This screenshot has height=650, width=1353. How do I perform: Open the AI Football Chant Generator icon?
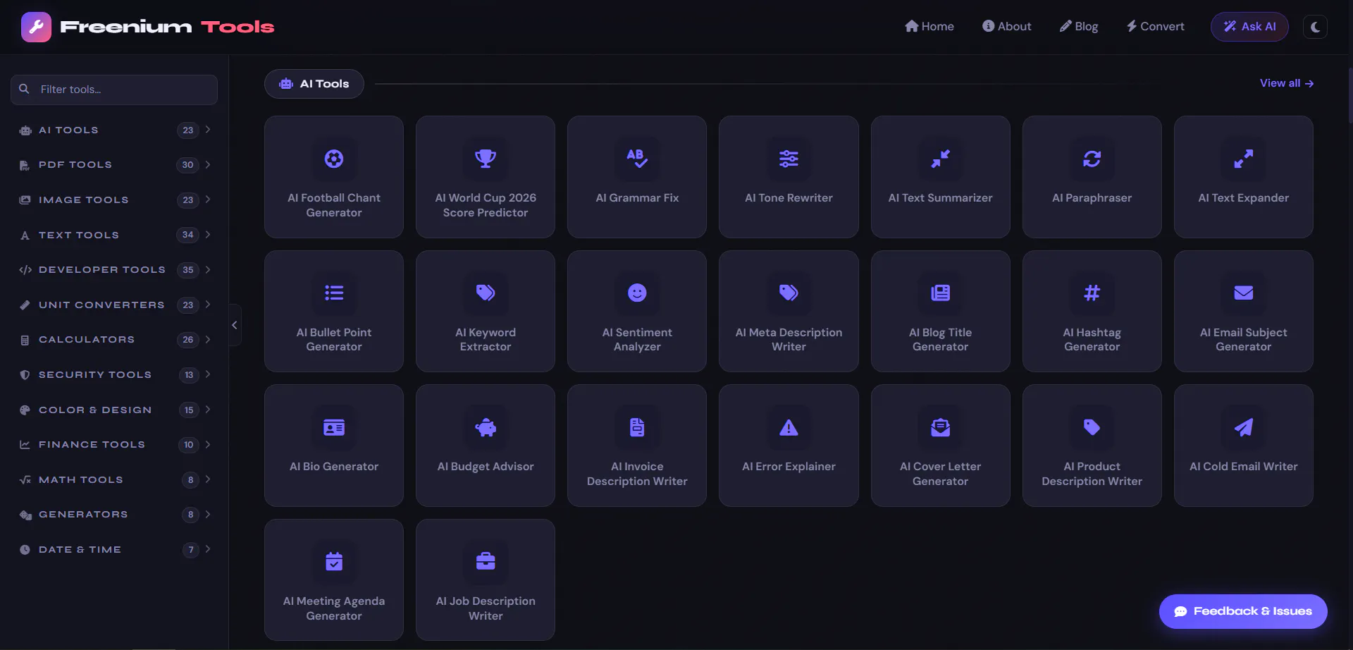click(x=334, y=159)
